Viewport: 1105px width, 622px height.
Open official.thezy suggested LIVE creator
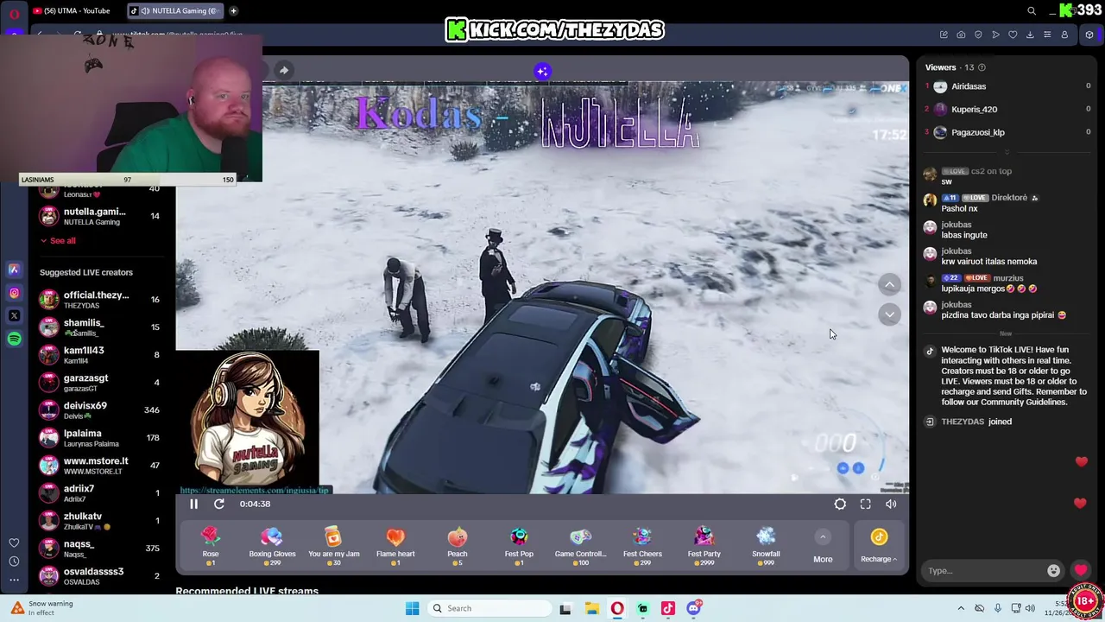point(99,300)
